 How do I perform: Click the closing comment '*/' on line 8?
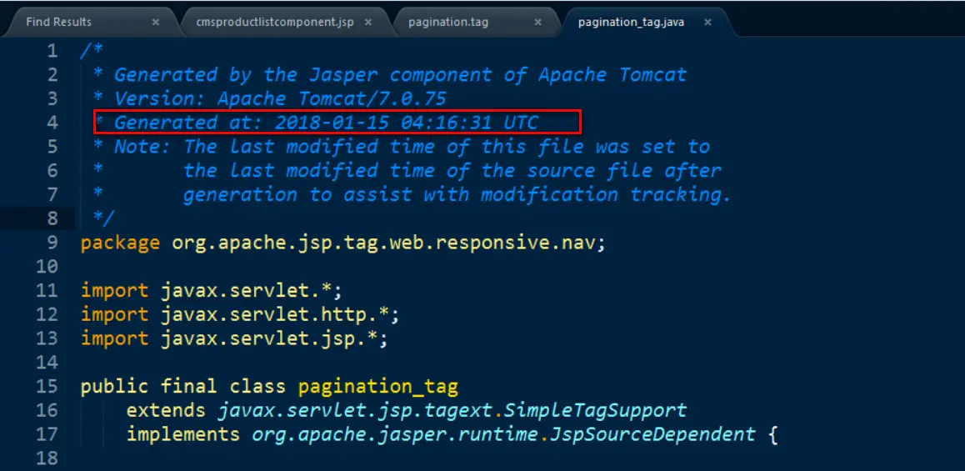tap(103, 218)
